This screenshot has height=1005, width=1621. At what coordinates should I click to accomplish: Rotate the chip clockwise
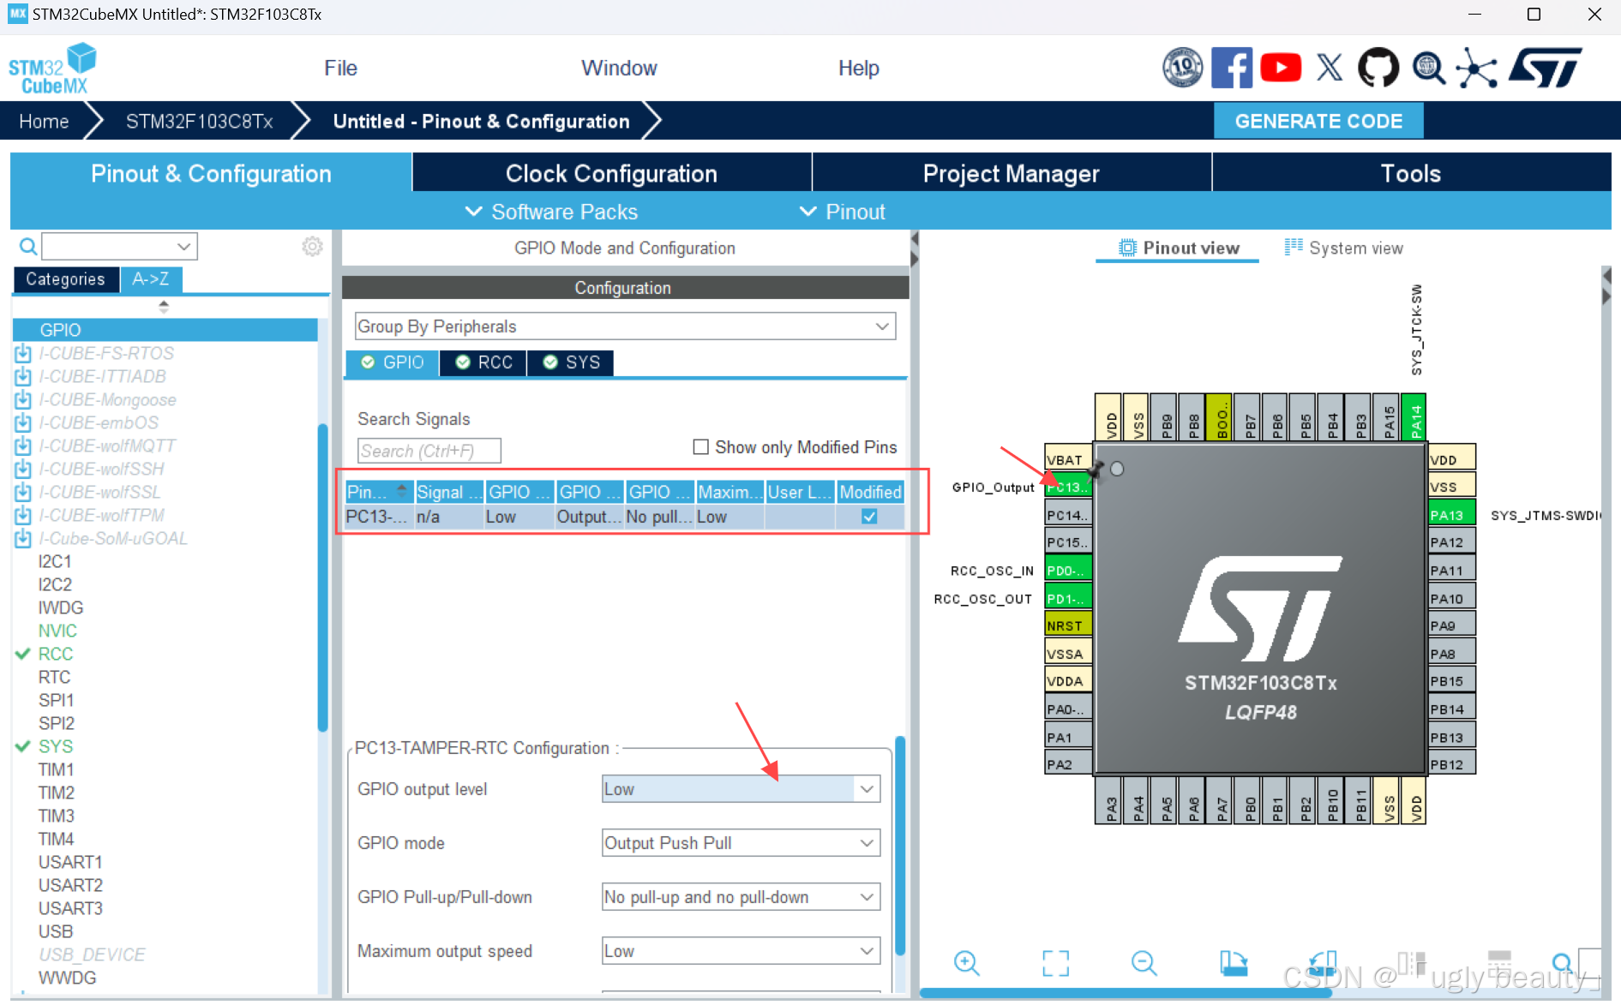(1234, 962)
